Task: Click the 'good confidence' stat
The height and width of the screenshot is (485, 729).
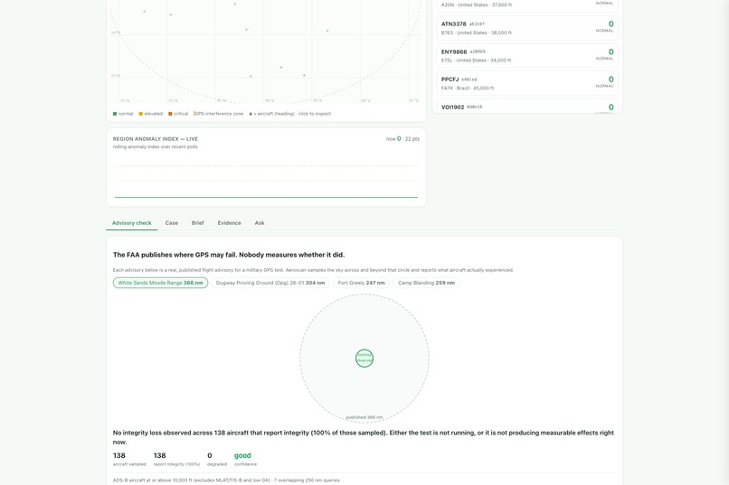Action: 245,459
